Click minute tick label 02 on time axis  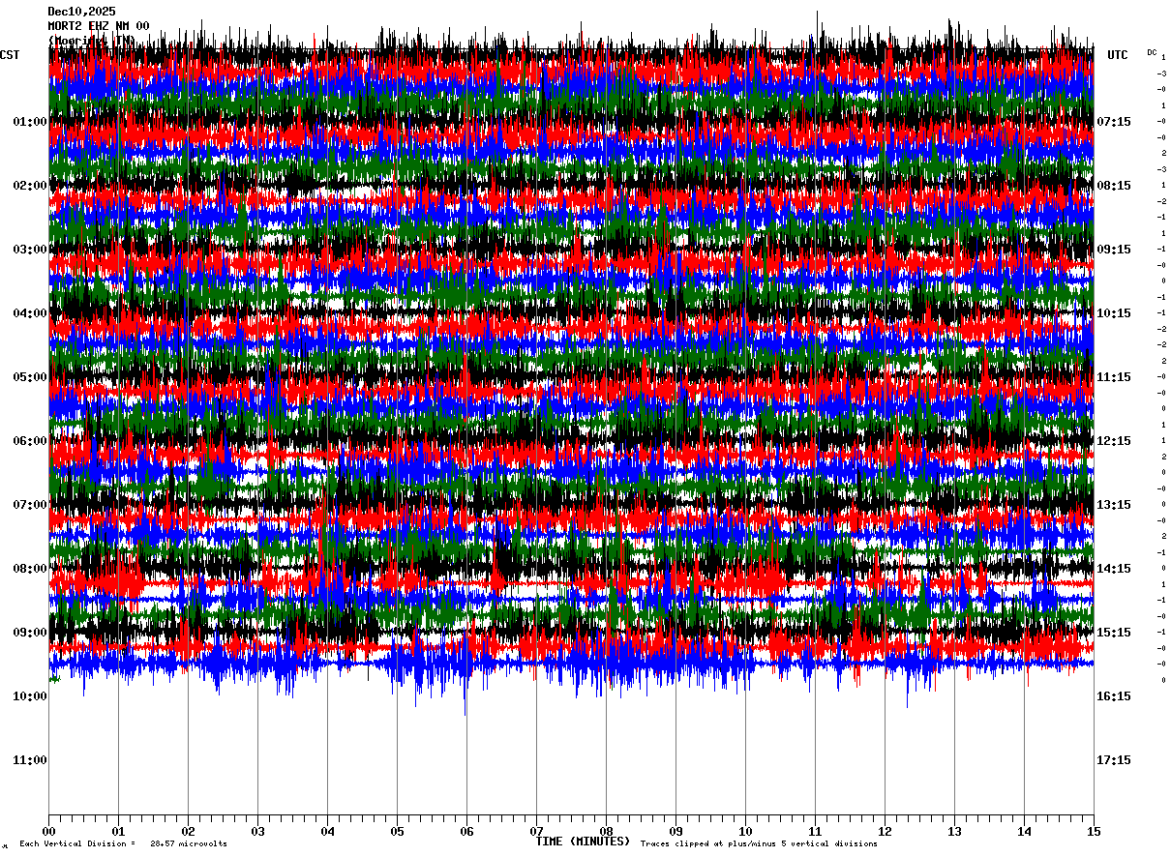tap(188, 831)
